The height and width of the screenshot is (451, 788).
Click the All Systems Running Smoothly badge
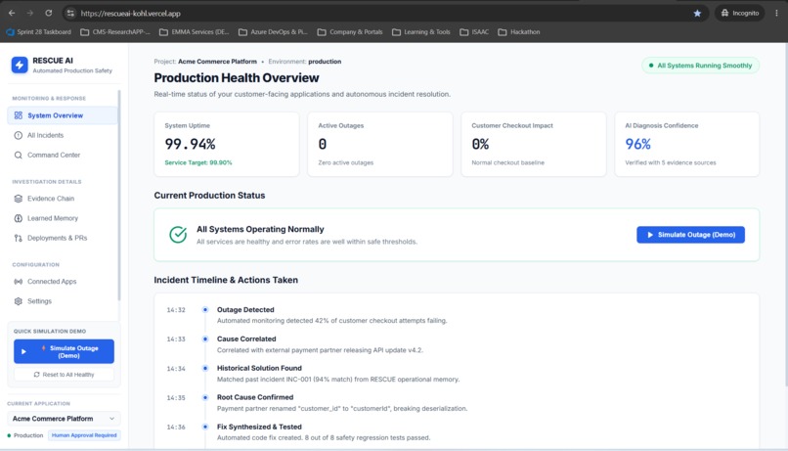(x=701, y=66)
